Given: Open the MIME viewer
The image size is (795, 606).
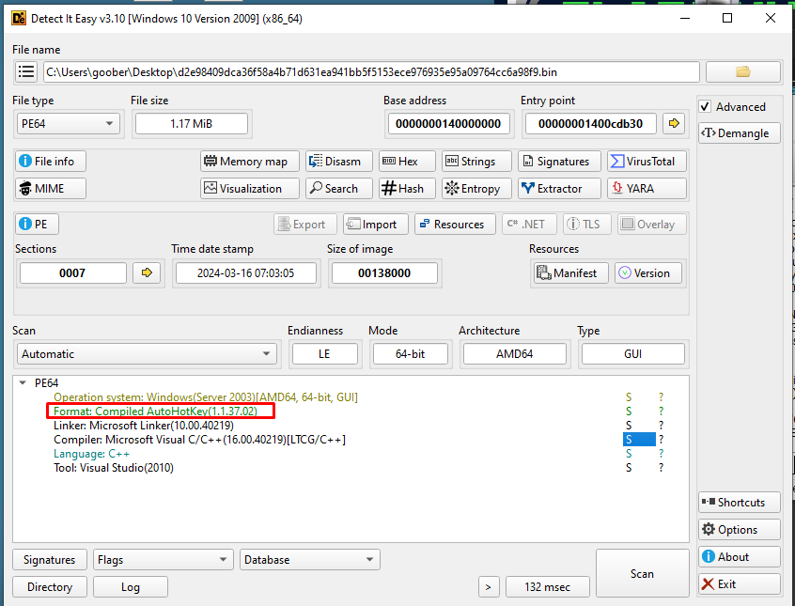Looking at the screenshot, I should [x=50, y=189].
